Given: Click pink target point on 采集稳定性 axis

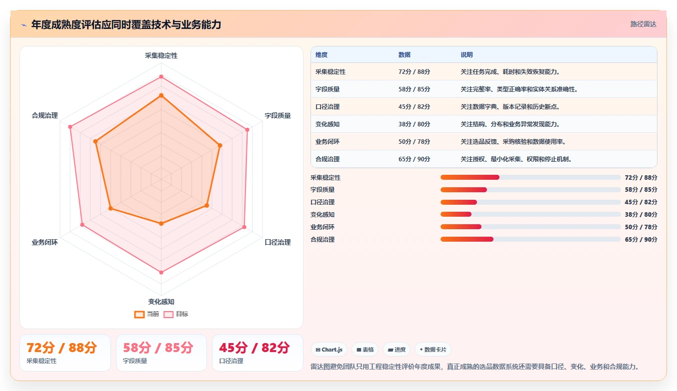Looking at the screenshot, I should pyautogui.click(x=161, y=76).
